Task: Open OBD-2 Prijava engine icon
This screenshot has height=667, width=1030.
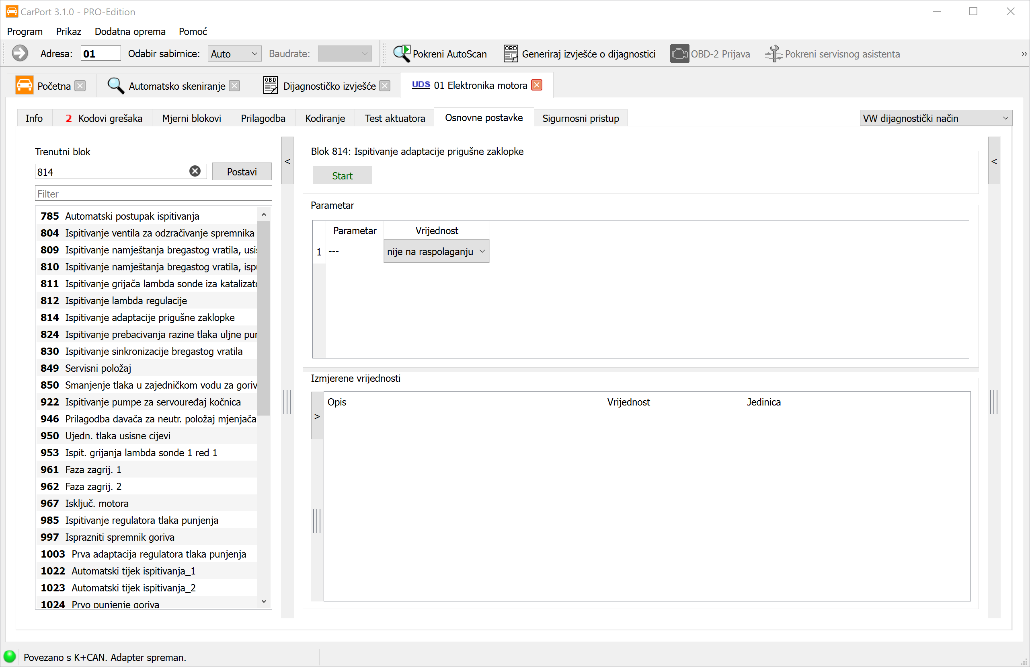Action: pyautogui.click(x=679, y=54)
